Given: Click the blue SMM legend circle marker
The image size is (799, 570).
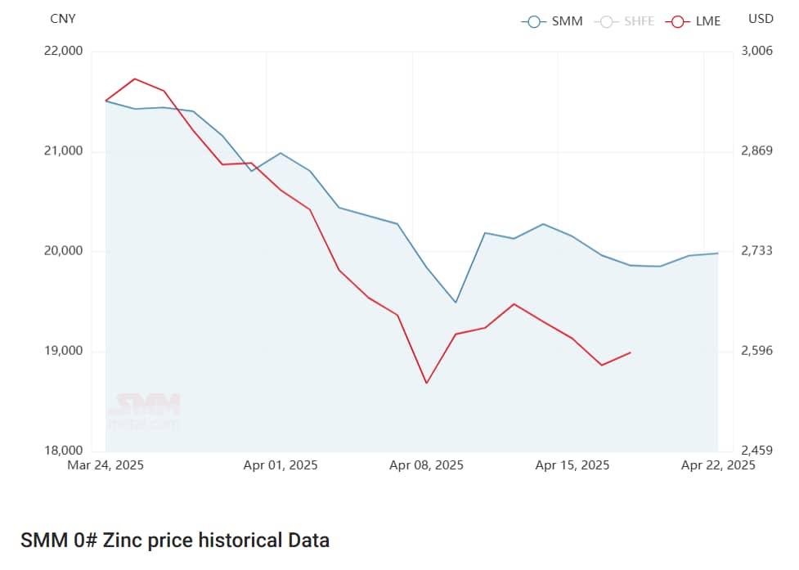Looking at the screenshot, I should coord(534,21).
